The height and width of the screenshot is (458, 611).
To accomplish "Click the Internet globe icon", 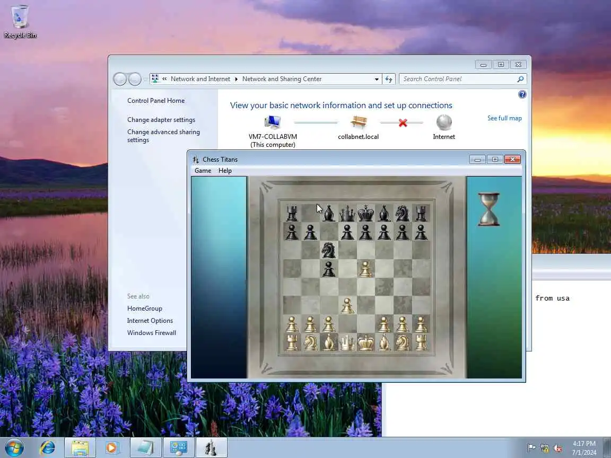I will pyautogui.click(x=444, y=122).
